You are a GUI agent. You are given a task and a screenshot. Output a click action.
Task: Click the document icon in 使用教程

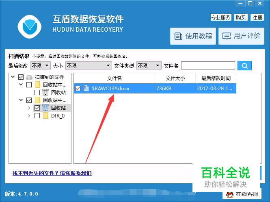coord(178,36)
